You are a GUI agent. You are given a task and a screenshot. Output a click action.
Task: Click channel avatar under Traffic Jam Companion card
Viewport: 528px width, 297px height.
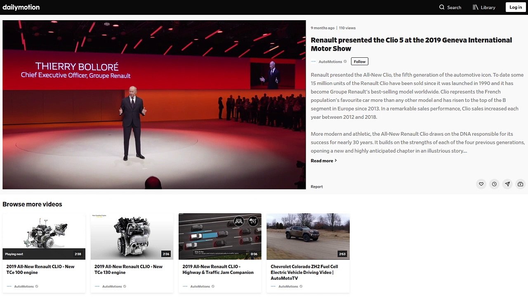click(185, 286)
